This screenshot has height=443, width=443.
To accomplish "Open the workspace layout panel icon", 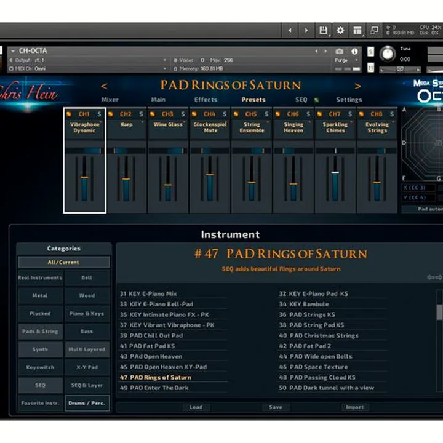I will tap(357, 30).
